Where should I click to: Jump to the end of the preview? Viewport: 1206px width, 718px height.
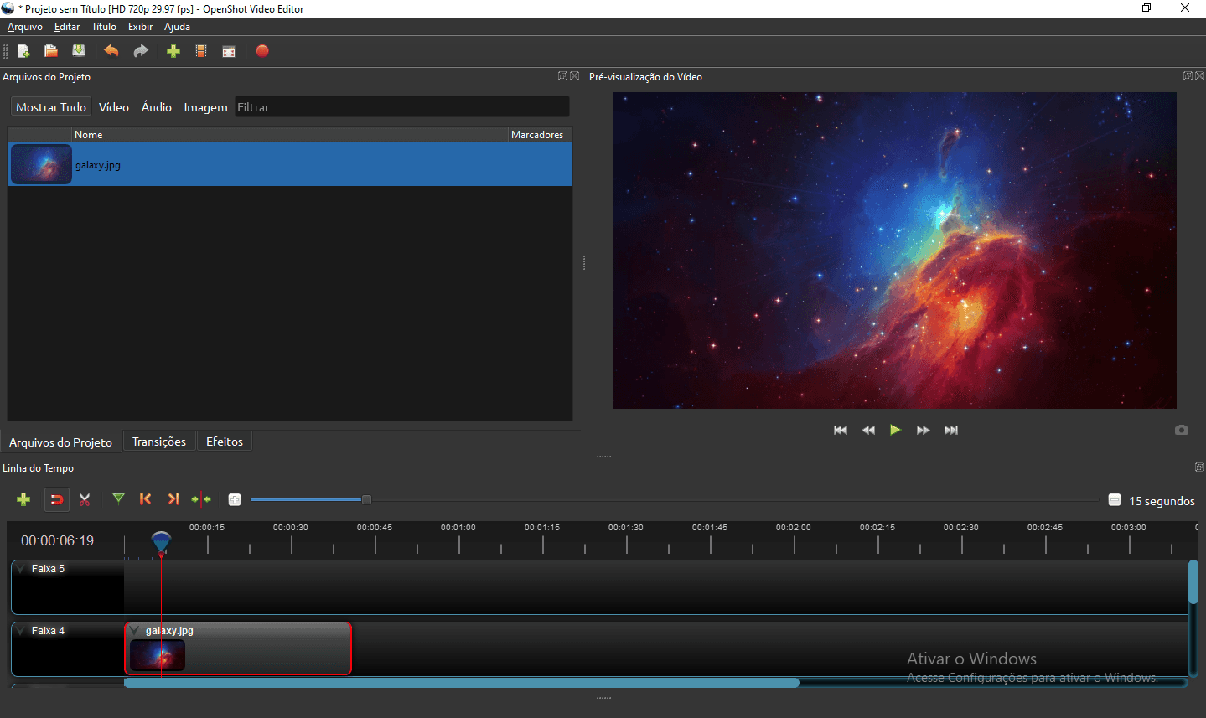click(951, 430)
